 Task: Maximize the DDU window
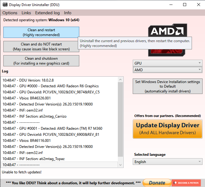[185, 5]
